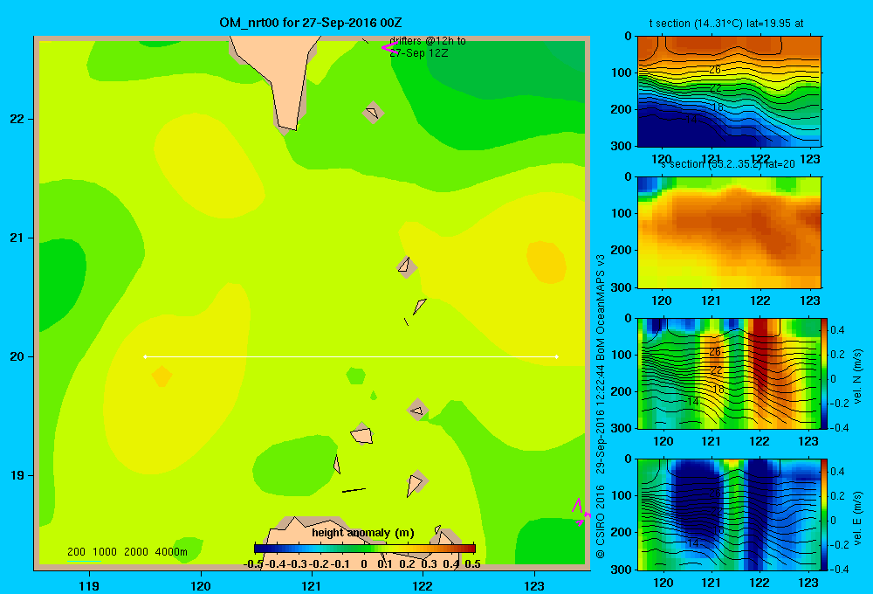Open the northward velocity section panel

click(x=729, y=374)
